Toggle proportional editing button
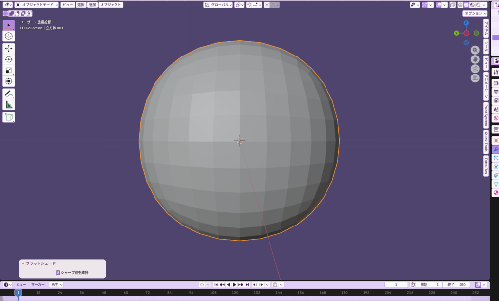The height and width of the screenshot is (301, 499). point(267,5)
